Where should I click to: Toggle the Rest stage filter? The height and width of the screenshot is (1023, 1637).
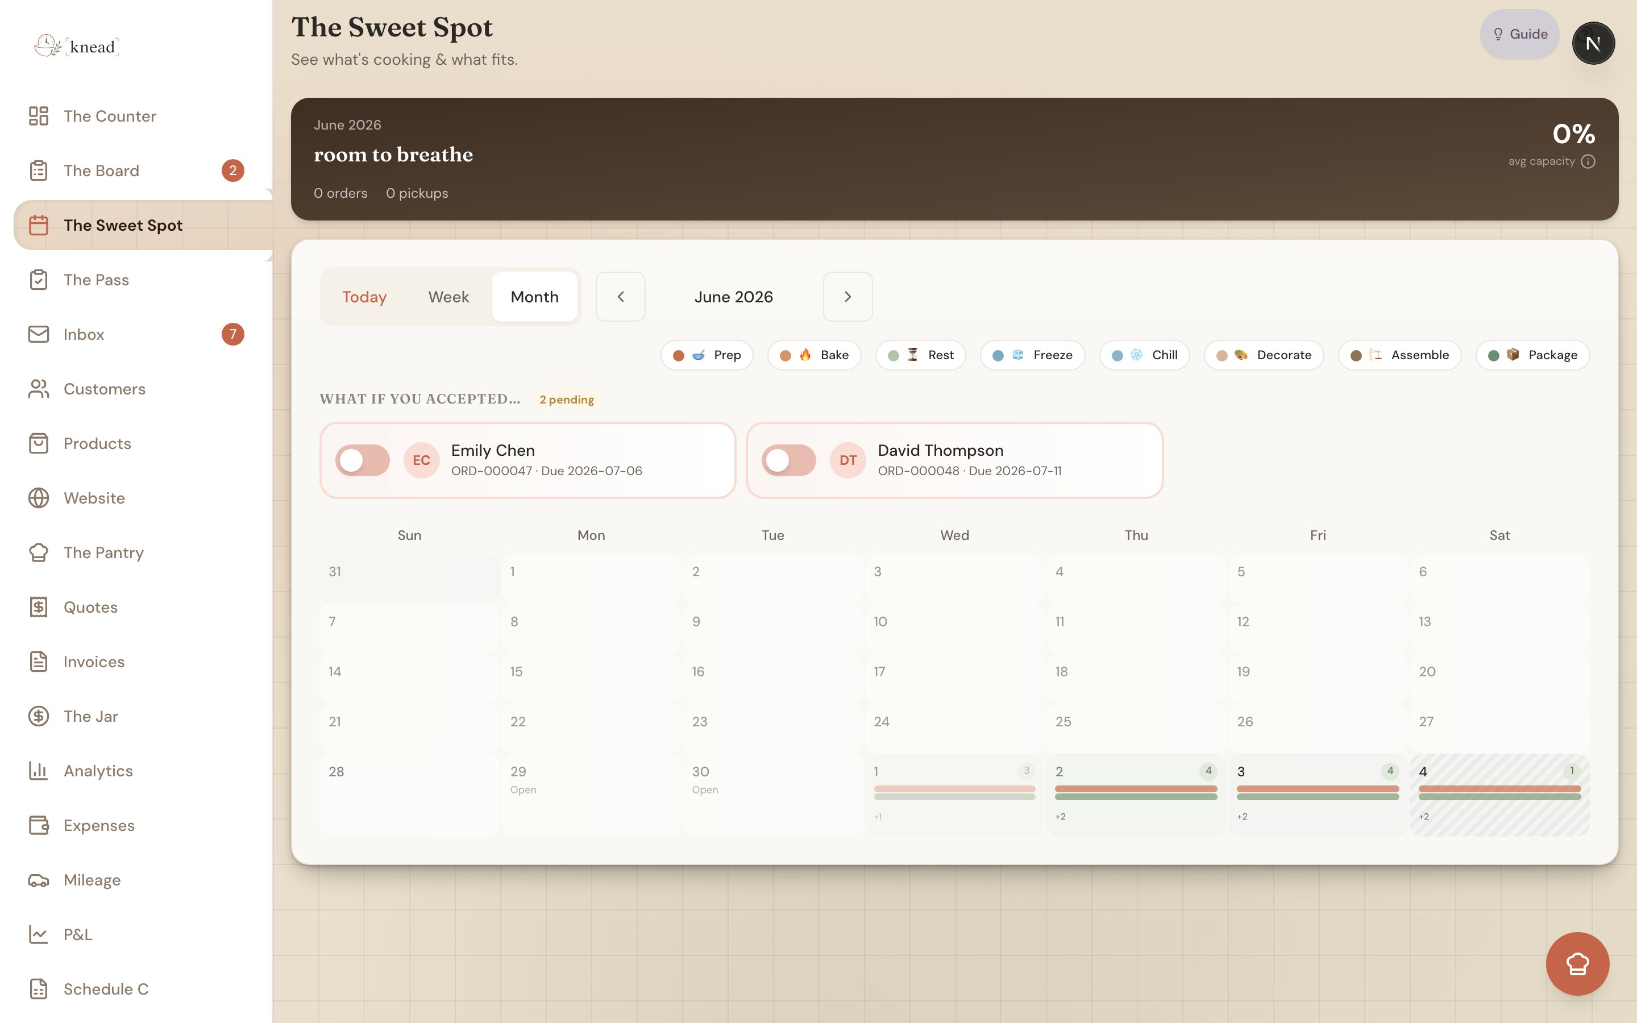tap(921, 355)
